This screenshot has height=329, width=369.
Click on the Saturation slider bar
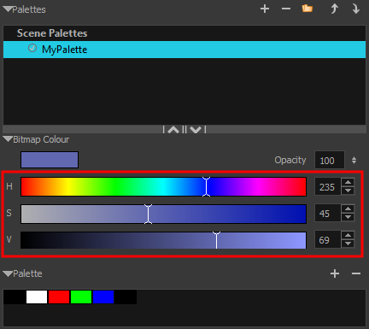point(163,214)
